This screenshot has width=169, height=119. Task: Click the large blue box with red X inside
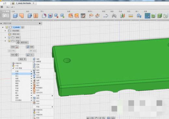pyautogui.click(x=50, y=16)
